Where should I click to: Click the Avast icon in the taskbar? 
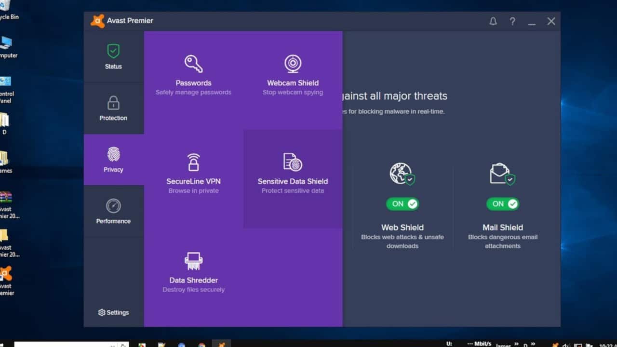point(221,344)
